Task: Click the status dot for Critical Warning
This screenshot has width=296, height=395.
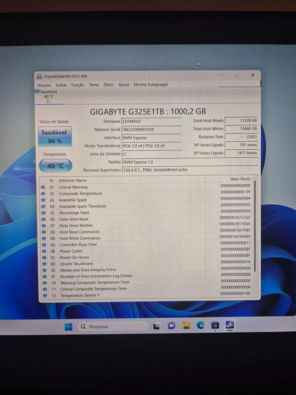Action: [x=43, y=187]
